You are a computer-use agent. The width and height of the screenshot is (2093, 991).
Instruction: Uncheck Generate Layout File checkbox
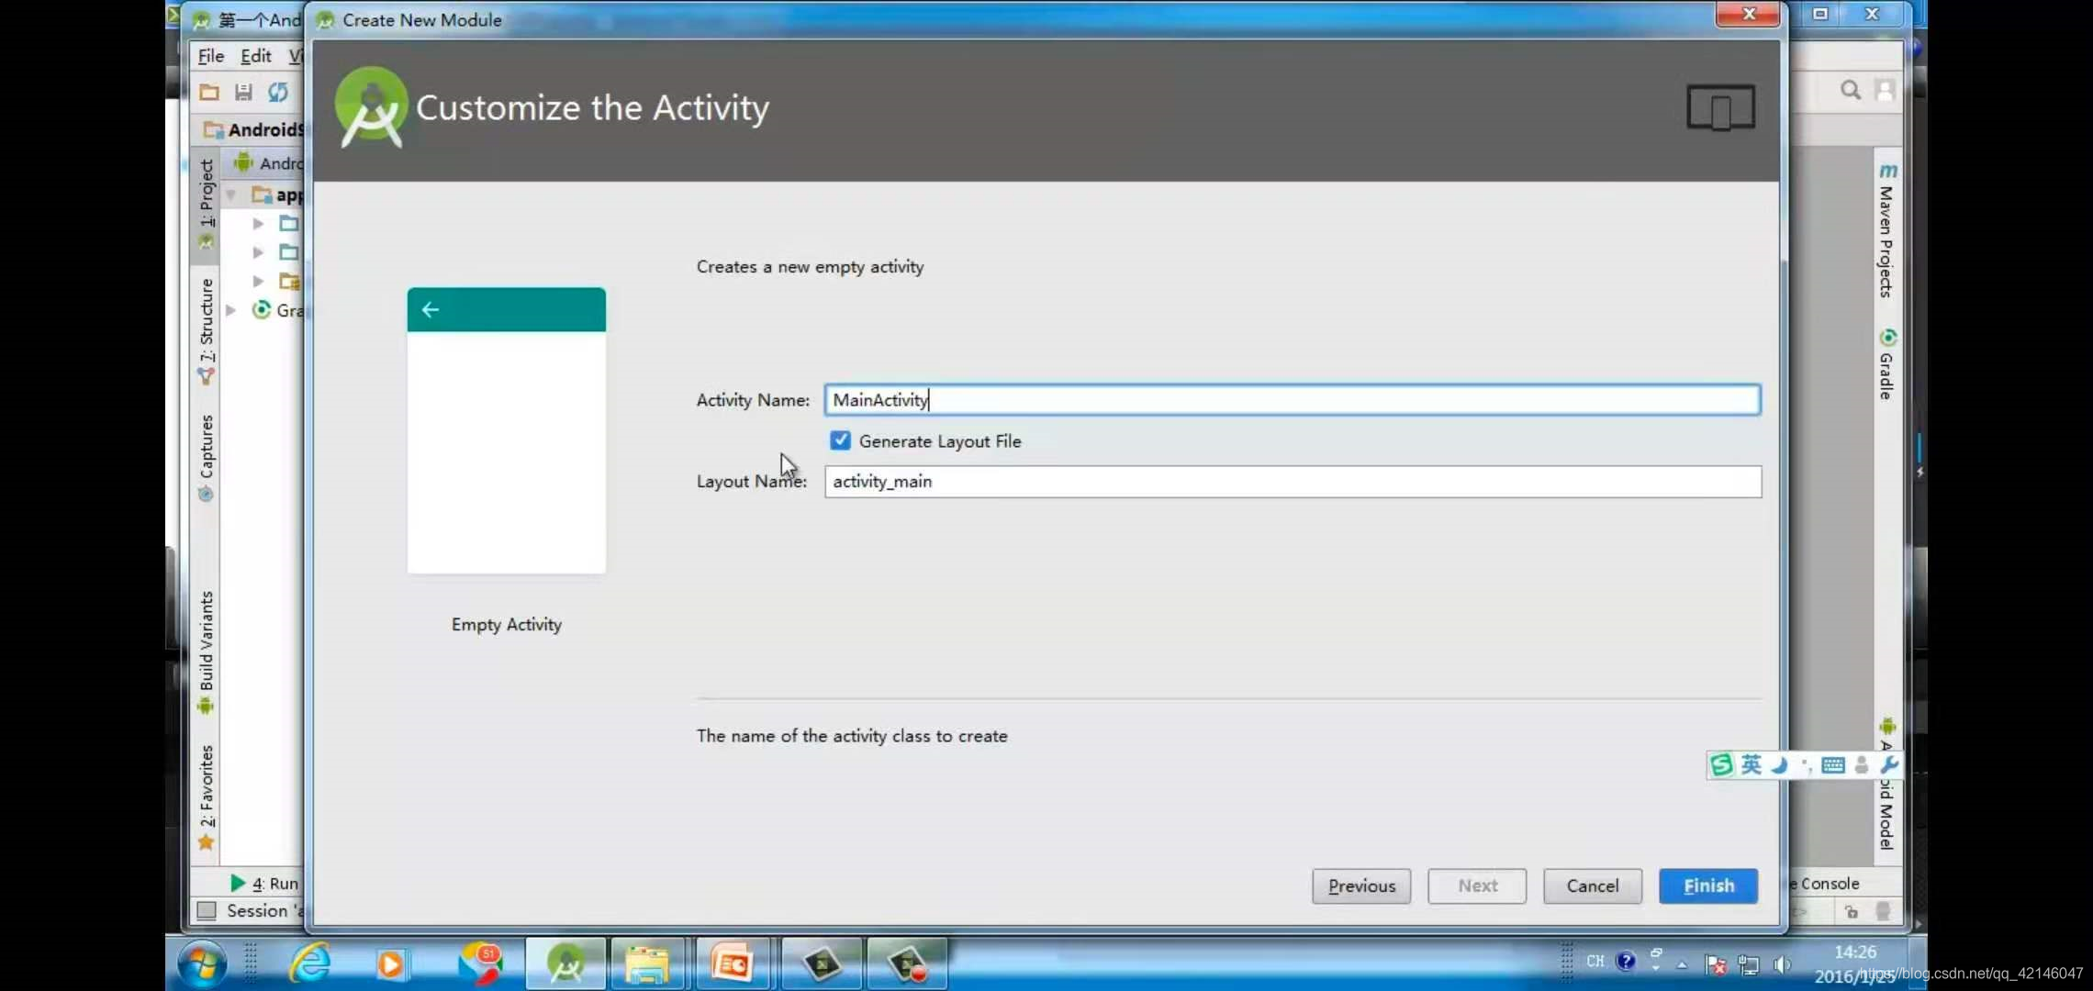(x=840, y=440)
